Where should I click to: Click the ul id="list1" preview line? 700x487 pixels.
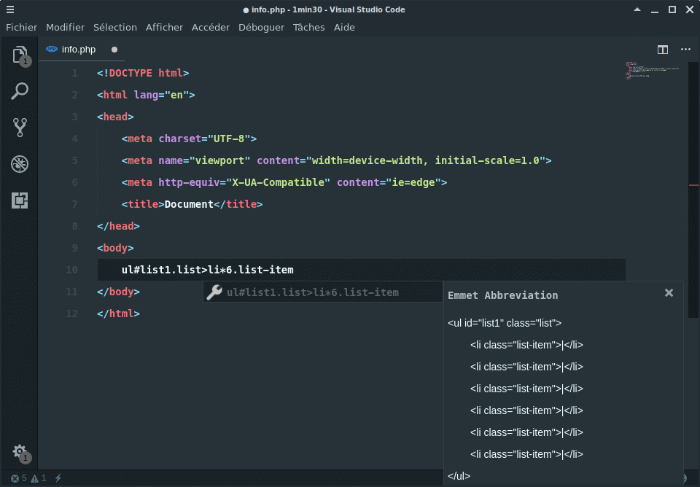pyautogui.click(x=505, y=323)
